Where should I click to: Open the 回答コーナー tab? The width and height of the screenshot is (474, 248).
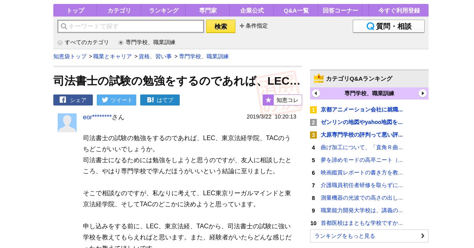[340, 11]
